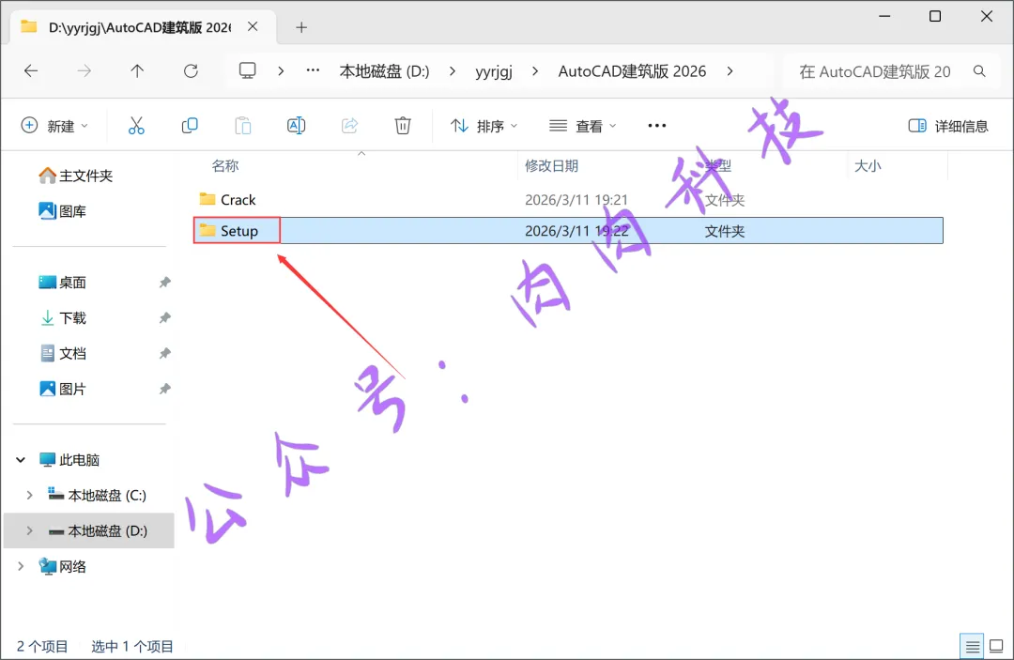Select 此电脑 in navigation pane
Viewport: 1014px width, 660px height.
[69, 460]
